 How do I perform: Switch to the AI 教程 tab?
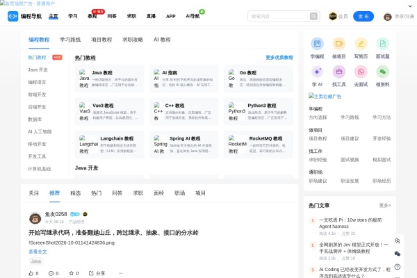tap(162, 40)
